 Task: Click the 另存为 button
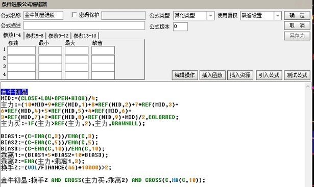pyautogui.click(x=297, y=36)
